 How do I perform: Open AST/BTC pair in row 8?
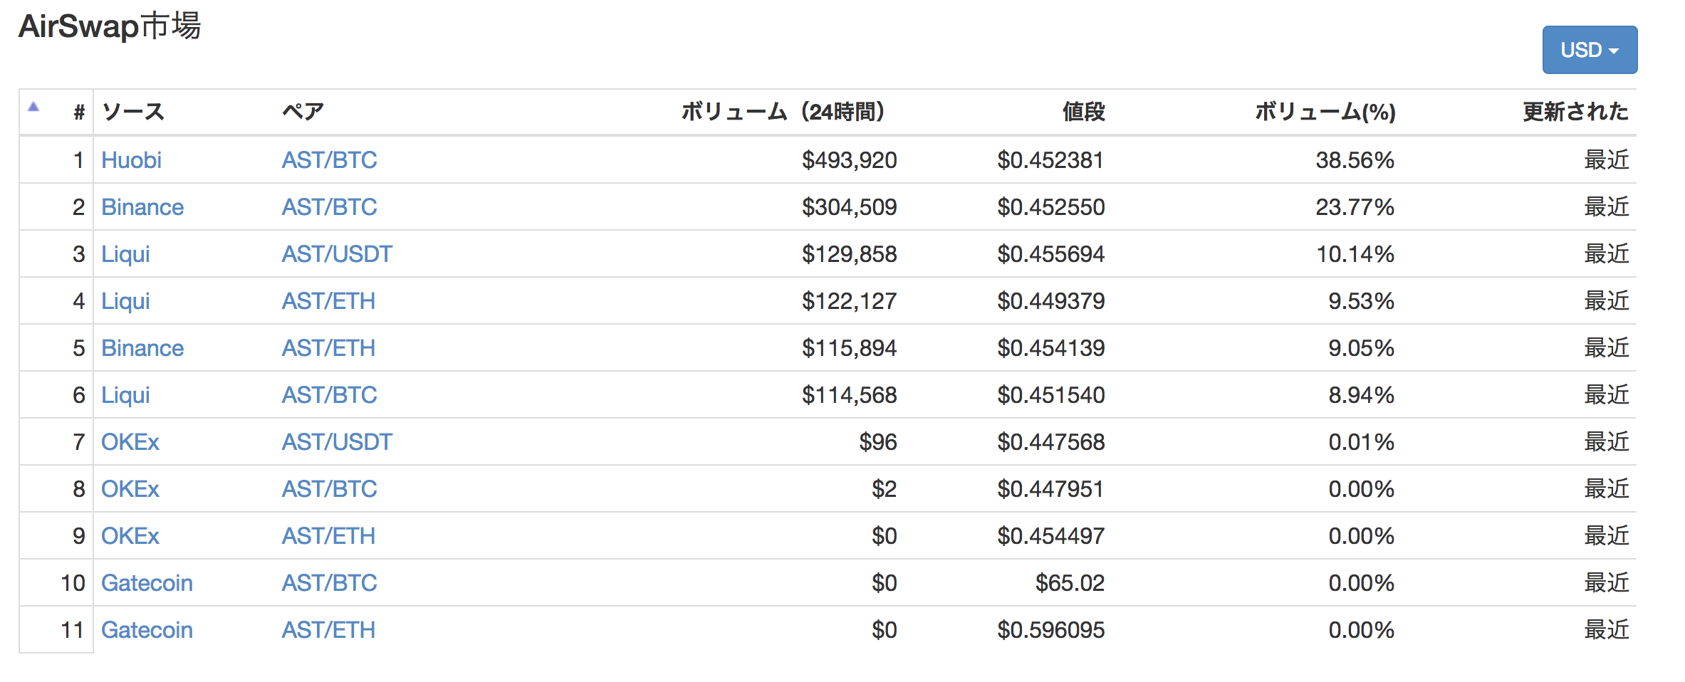point(329,489)
